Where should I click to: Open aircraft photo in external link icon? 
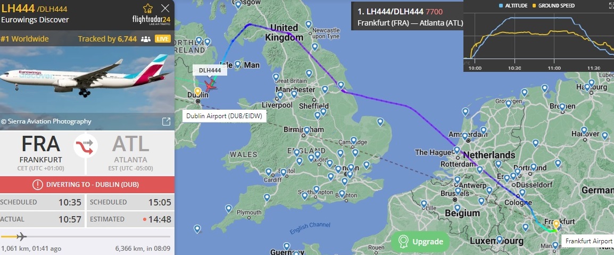[166, 121]
